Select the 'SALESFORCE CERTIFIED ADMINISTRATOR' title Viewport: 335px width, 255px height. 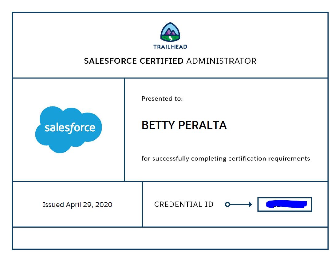click(170, 61)
